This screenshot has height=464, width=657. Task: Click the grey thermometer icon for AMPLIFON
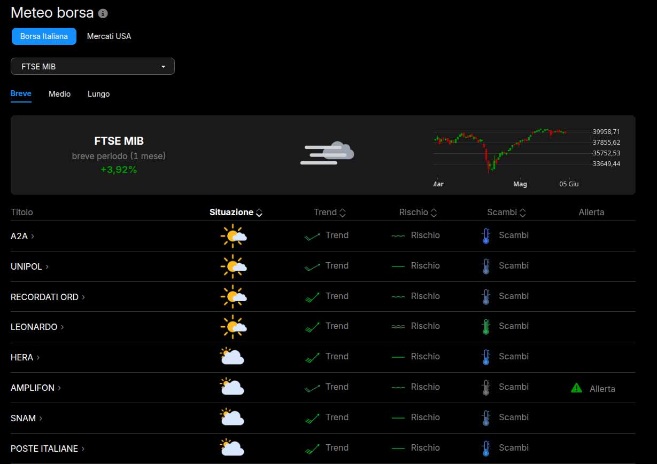(486, 388)
